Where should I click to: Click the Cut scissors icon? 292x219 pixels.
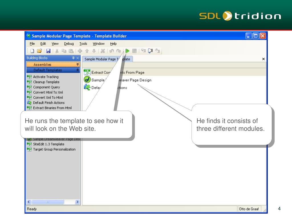coord(57,51)
